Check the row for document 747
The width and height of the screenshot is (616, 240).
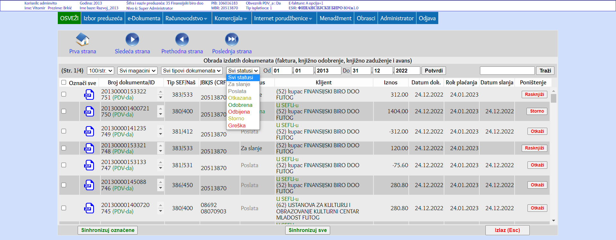[64, 165]
